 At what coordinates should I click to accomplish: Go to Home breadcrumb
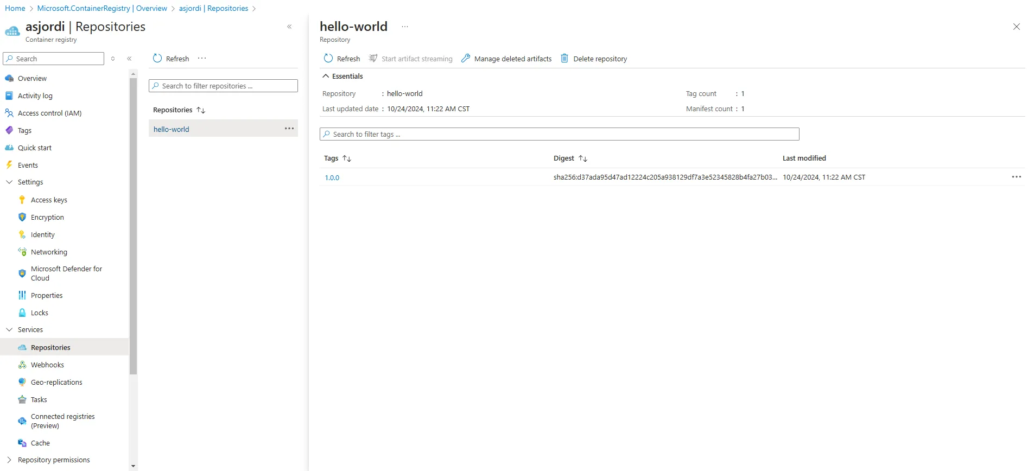[x=15, y=8]
